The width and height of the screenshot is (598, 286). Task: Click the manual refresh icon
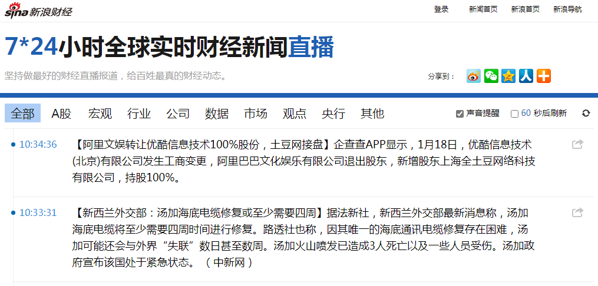tap(586, 113)
